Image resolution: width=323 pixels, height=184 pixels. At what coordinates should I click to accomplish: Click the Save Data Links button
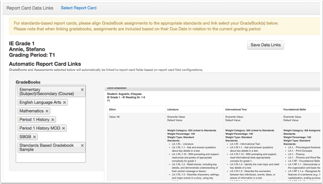point(265,45)
